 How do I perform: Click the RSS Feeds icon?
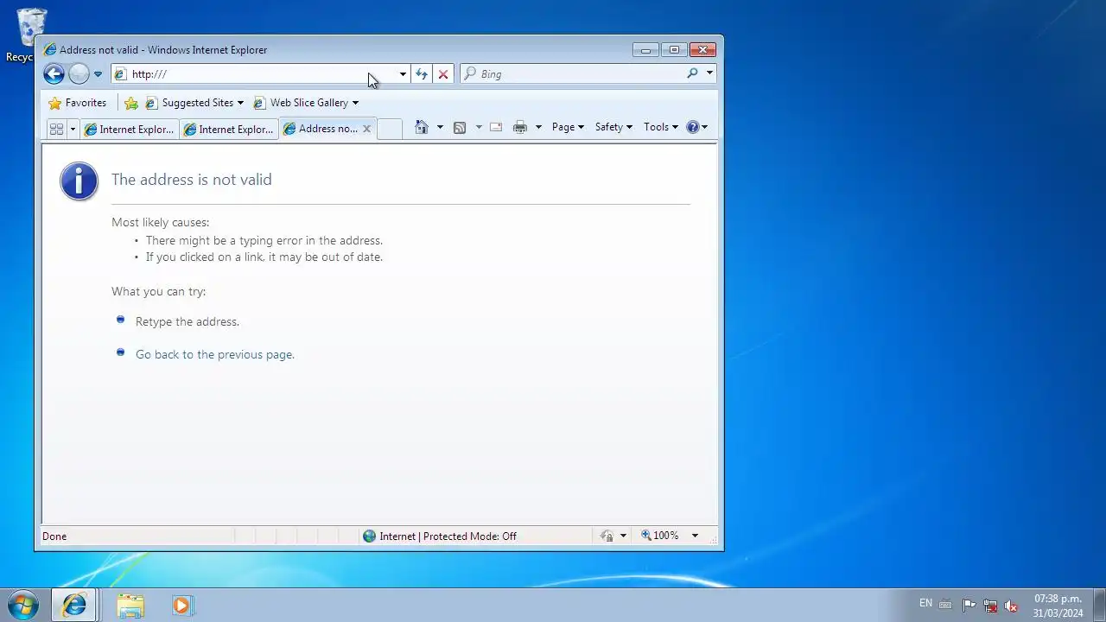pos(460,127)
